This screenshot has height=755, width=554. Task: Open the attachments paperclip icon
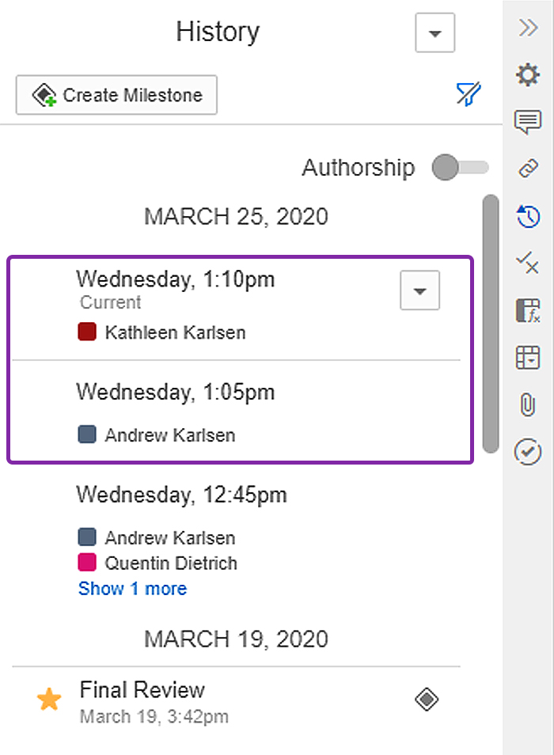pyautogui.click(x=528, y=404)
